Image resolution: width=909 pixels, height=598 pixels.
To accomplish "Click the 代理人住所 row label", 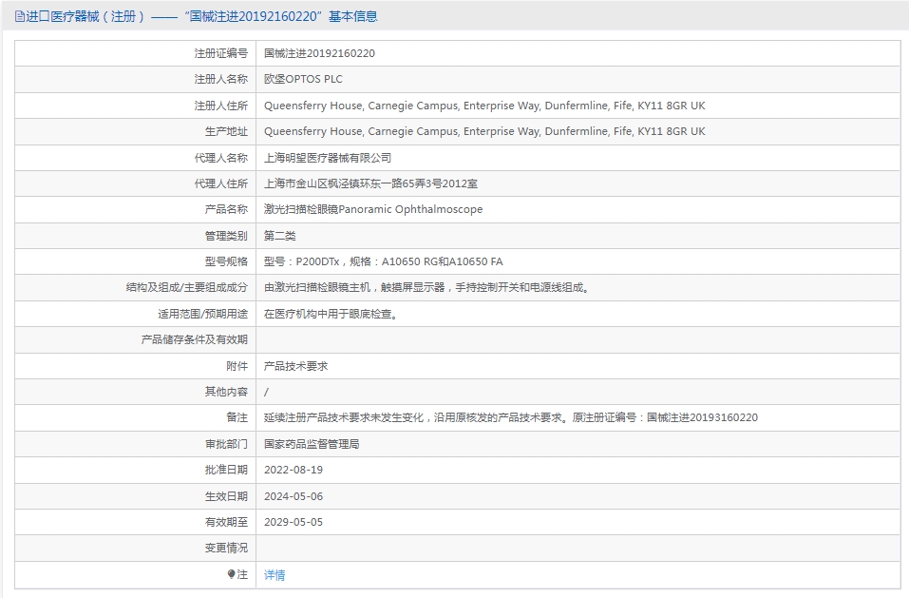I will pos(221,183).
